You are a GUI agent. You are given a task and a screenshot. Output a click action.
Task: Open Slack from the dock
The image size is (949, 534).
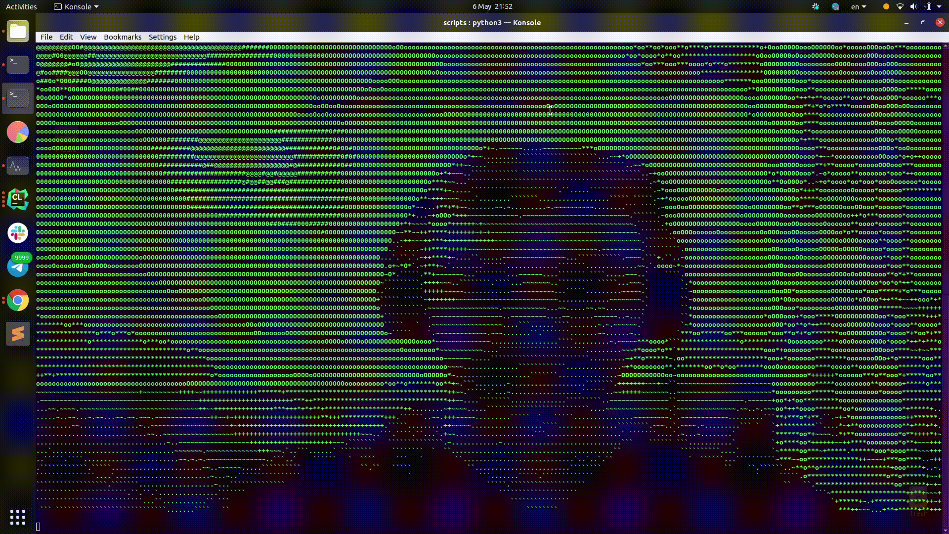(18, 232)
